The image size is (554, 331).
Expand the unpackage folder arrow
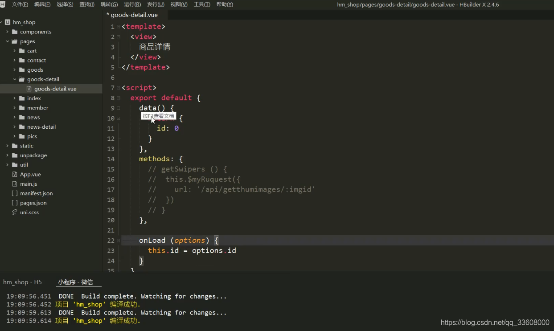pos(7,155)
